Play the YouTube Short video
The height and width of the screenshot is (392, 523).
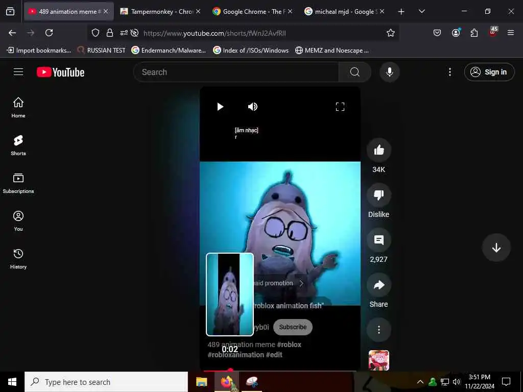(220, 107)
